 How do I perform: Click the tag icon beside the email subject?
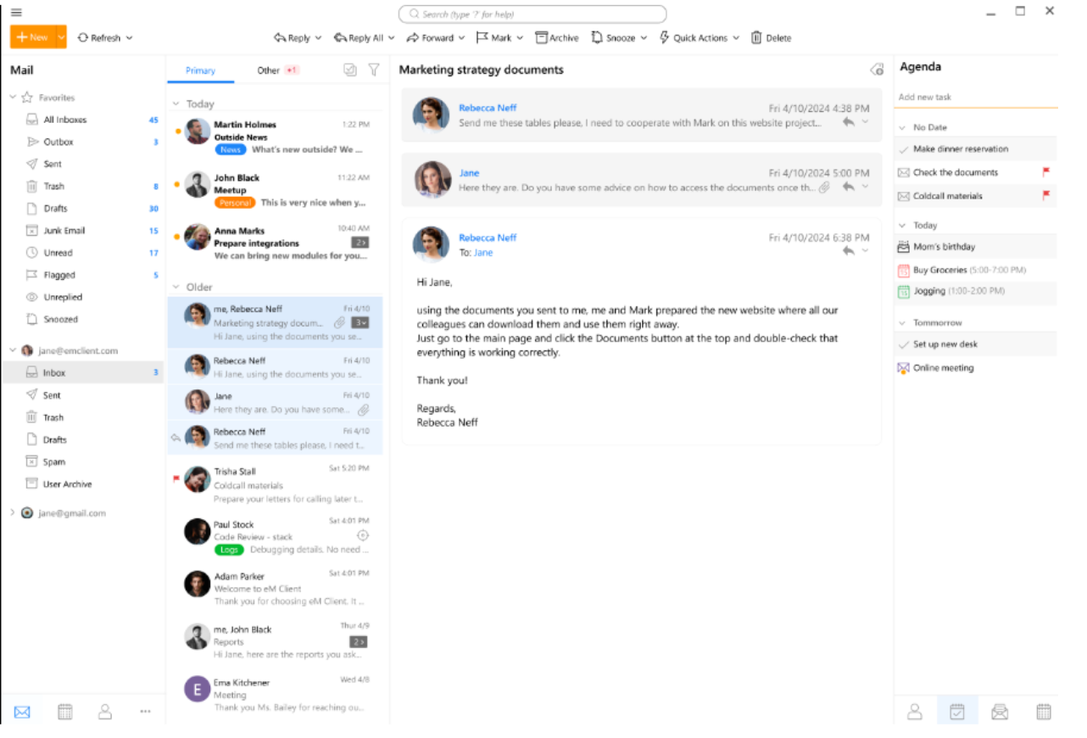(x=877, y=70)
